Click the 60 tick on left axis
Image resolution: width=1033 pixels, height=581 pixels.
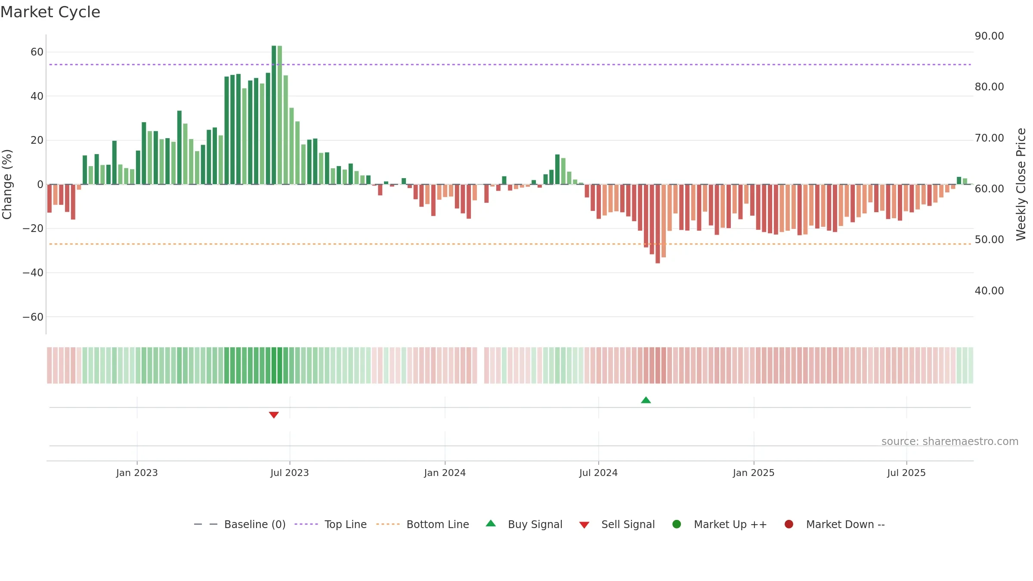click(x=37, y=52)
